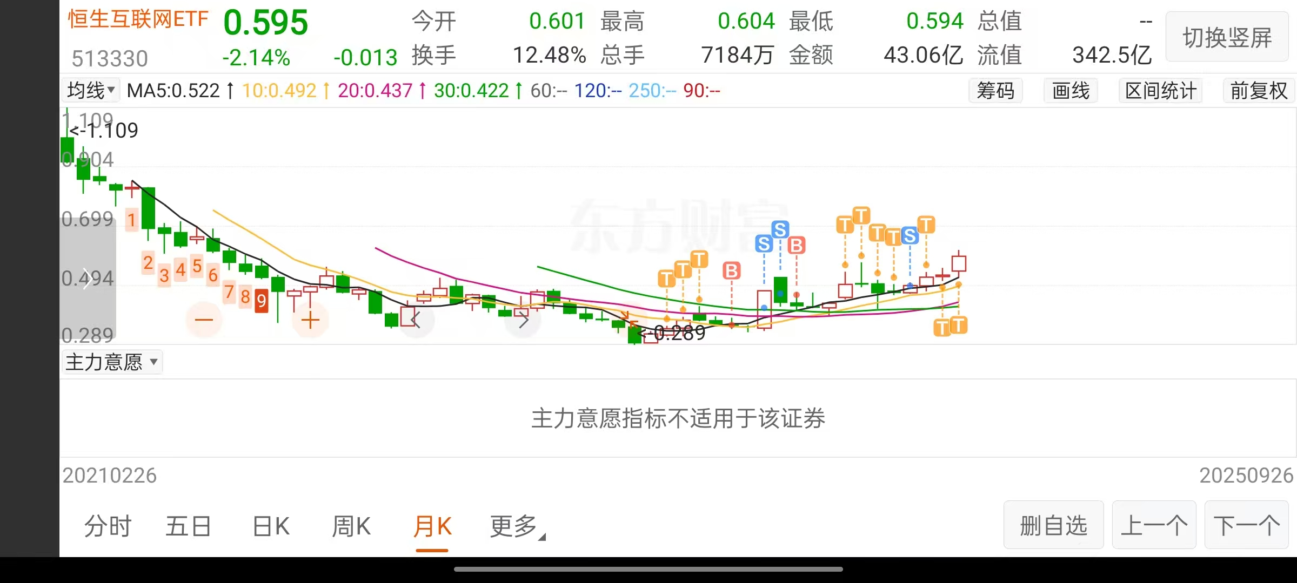Toggle the 筹码 chip distribution view
This screenshot has height=583, width=1297.
click(x=995, y=91)
